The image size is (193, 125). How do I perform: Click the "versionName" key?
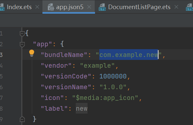pos(66,87)
